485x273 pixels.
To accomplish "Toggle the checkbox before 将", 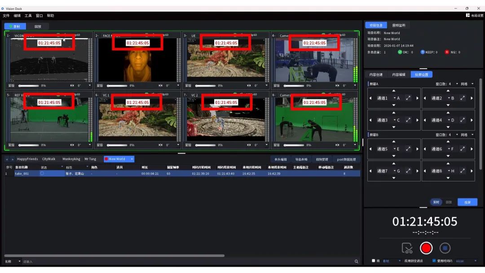I will coord(373,260).
